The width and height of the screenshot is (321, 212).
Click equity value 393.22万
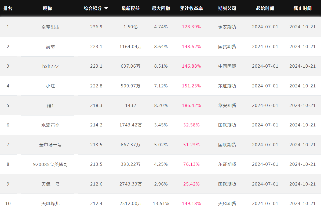pyautogui.click(x=131, y=164)
